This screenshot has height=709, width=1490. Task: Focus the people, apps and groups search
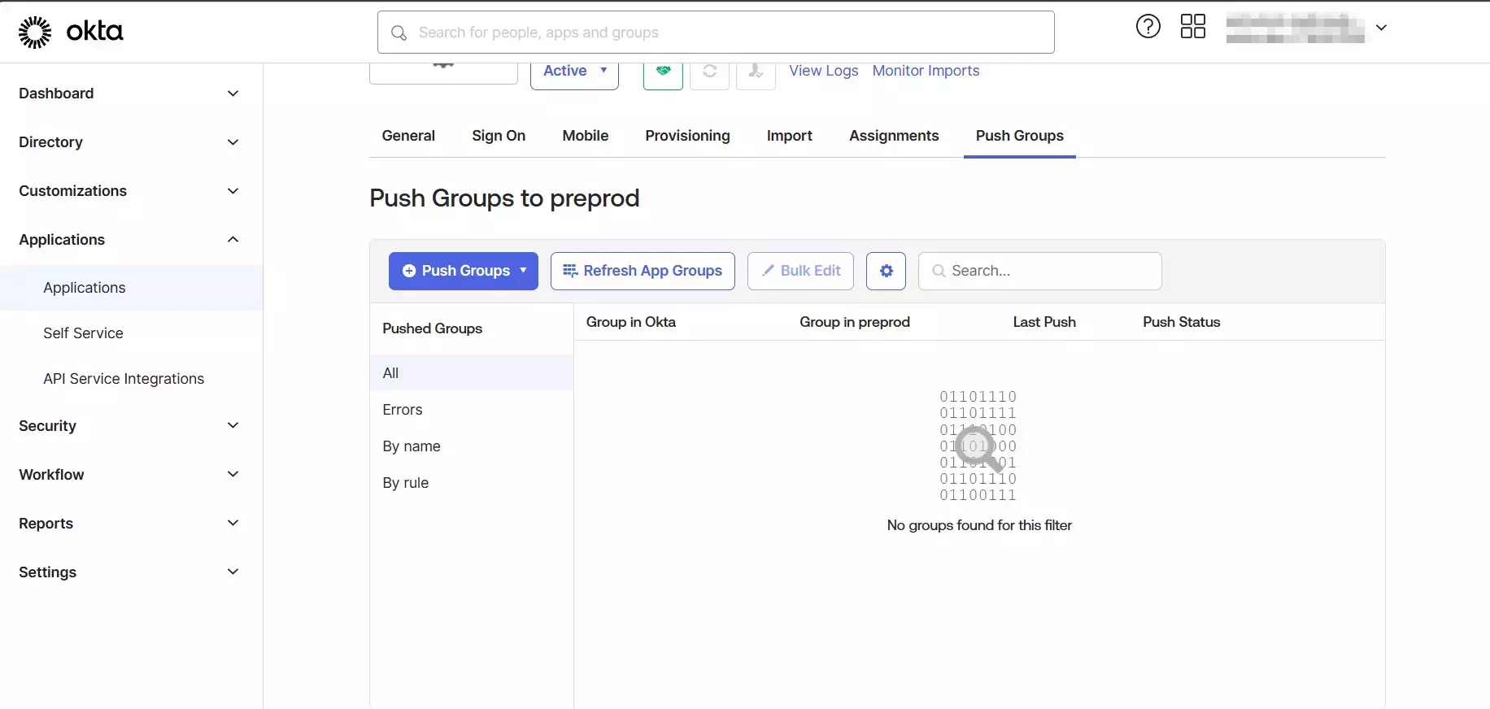point(716,33)
